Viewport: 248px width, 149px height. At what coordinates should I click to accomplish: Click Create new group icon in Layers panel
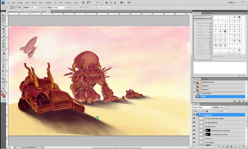pyautogui.click(x=235, y=147)
